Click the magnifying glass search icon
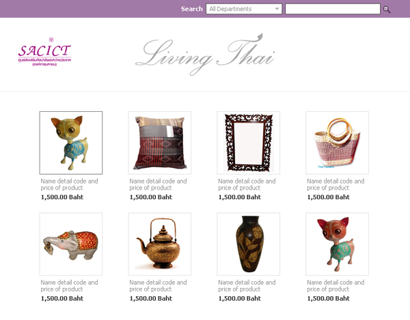410x320 pixels. click(x=387, y=10)
